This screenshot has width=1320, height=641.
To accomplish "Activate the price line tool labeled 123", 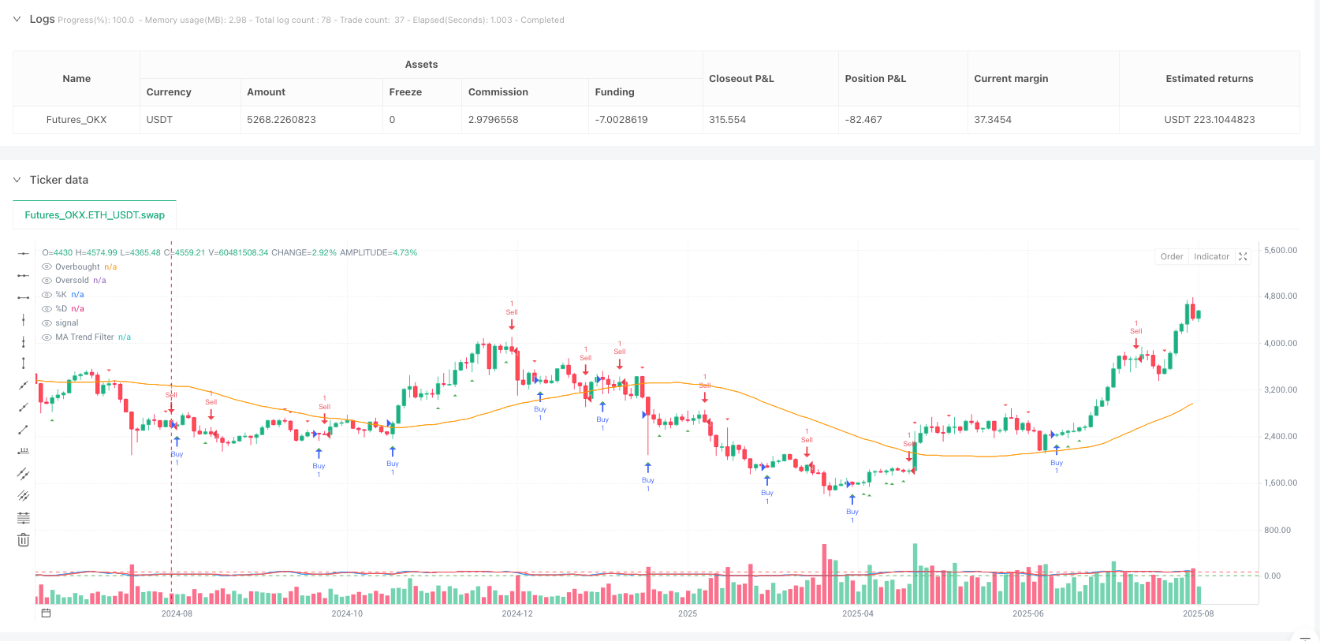I will [x=24, y=452].
